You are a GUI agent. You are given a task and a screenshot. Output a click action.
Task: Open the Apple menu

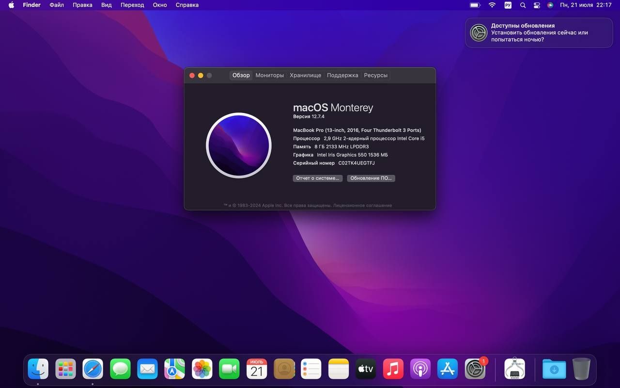click(11, 5)
